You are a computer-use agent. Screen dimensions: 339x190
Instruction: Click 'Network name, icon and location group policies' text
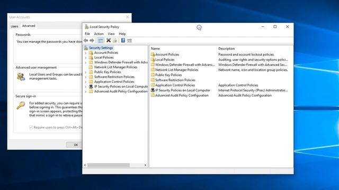(x=253, y=70)
